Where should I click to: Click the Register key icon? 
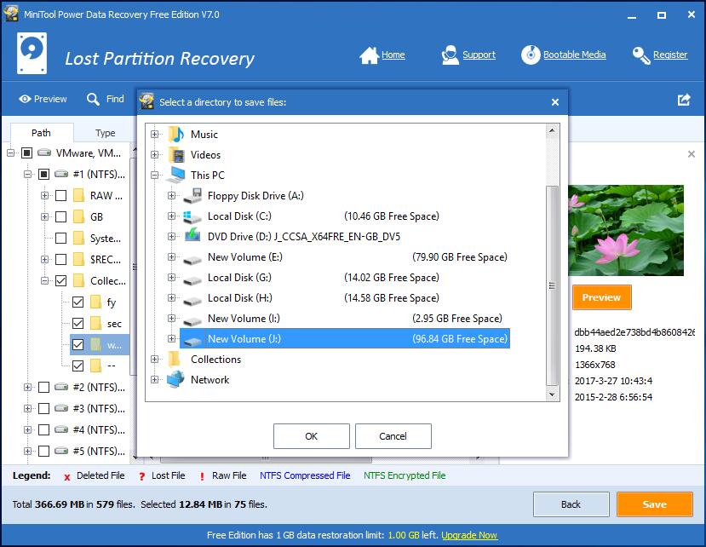click(x=641, y=55)
